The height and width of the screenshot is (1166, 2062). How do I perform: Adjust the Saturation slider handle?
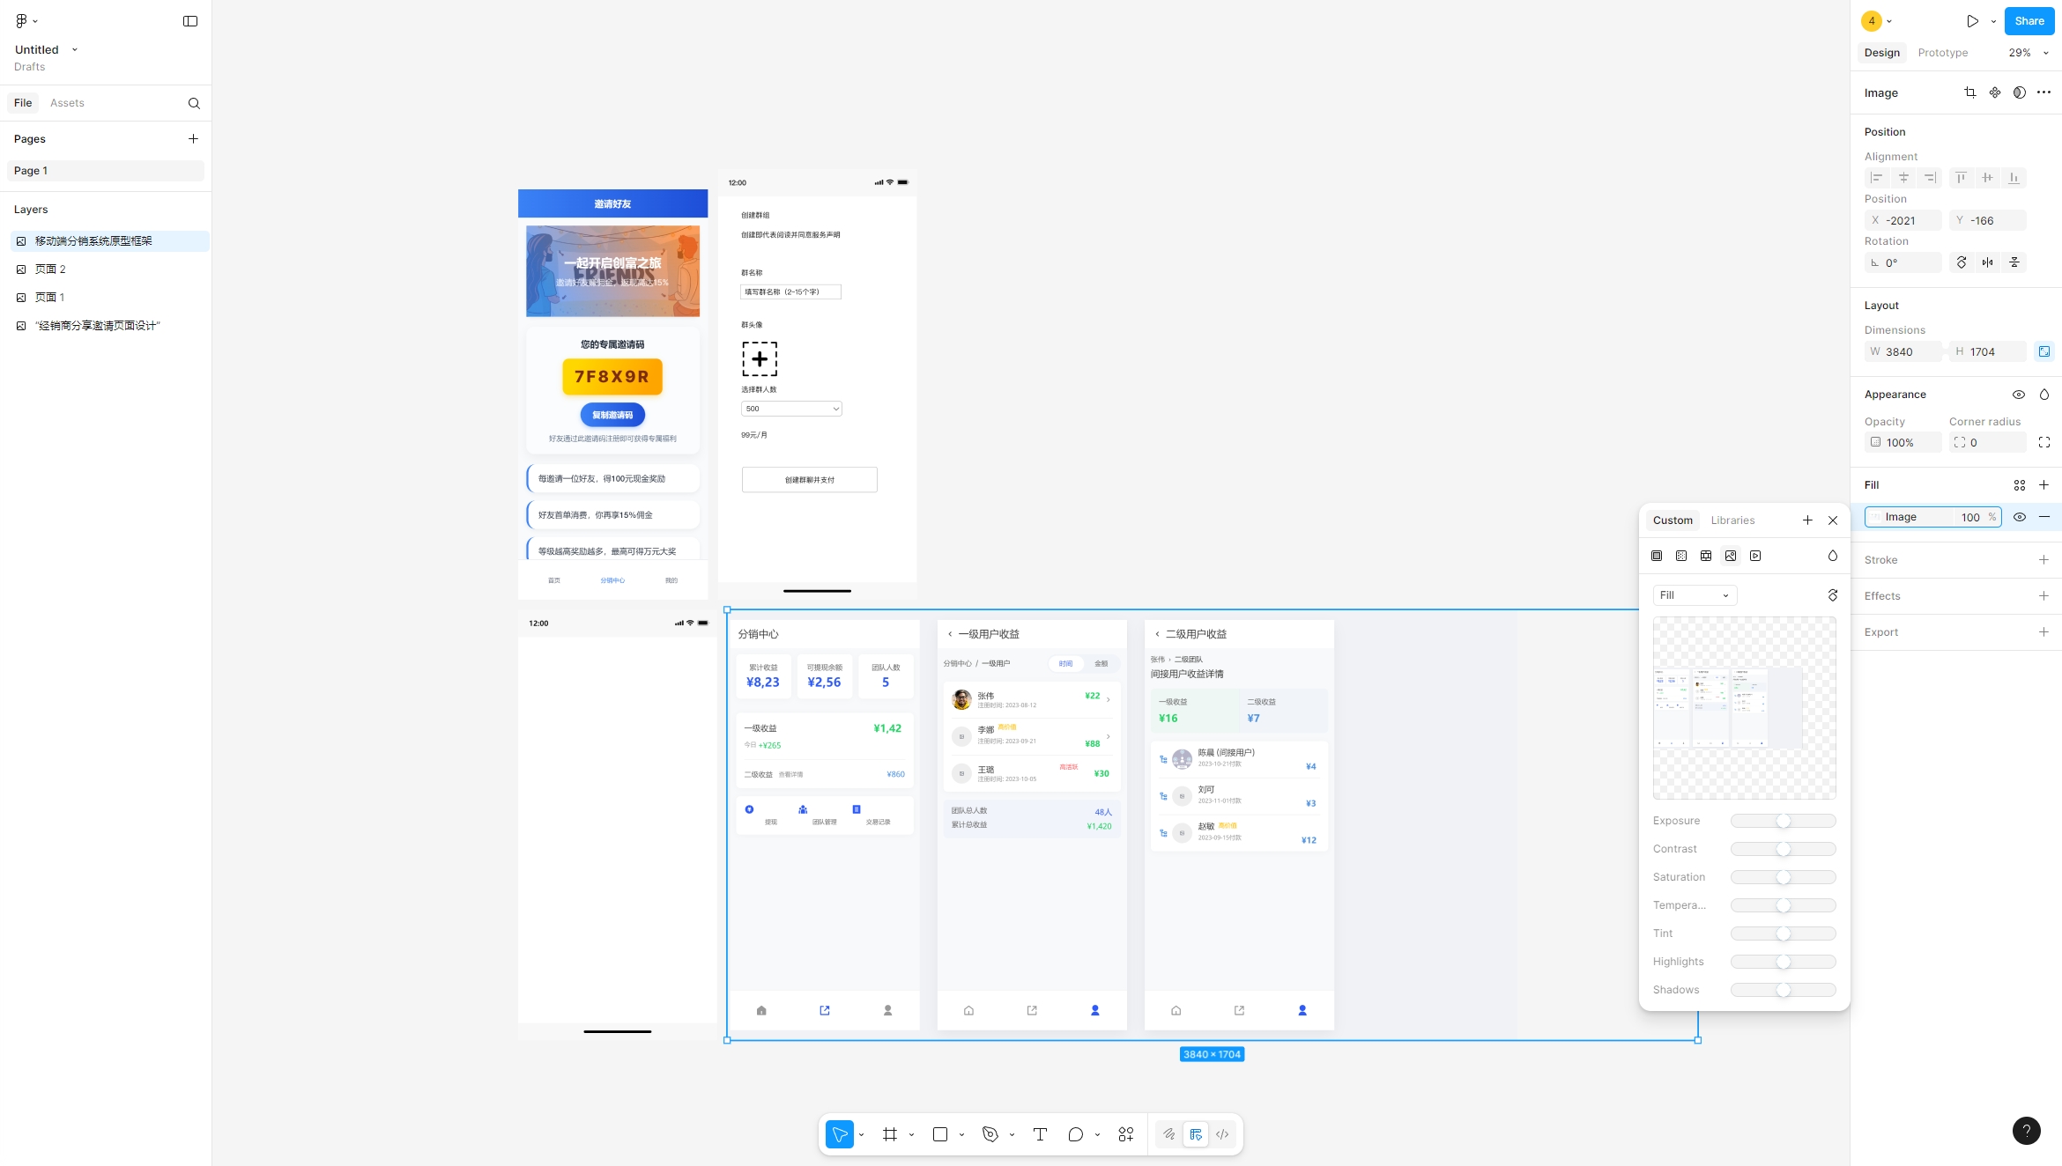(1784, 877)
